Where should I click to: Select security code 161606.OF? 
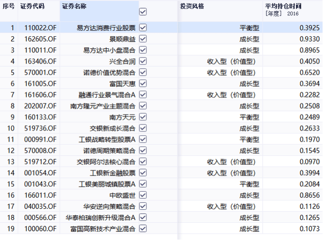point(40,95)
